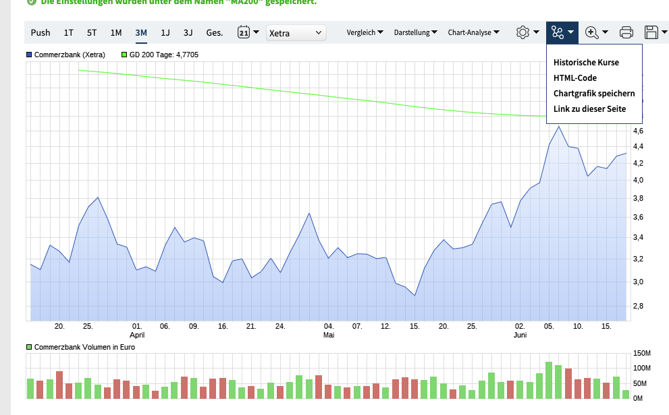Choose Chartgrafik speichern menu entry
669x415 pixels.
(594, 94)
